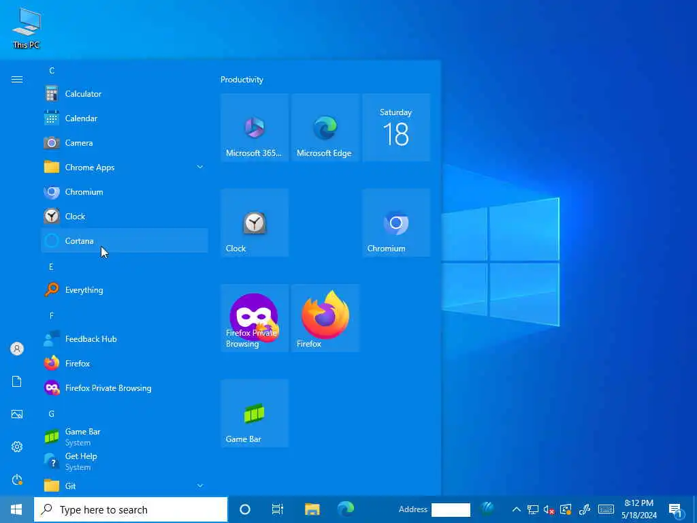This screenshot has width=697, height=523.
Task: Open Settings from the Start sidebar
Action: pos(17,447)
